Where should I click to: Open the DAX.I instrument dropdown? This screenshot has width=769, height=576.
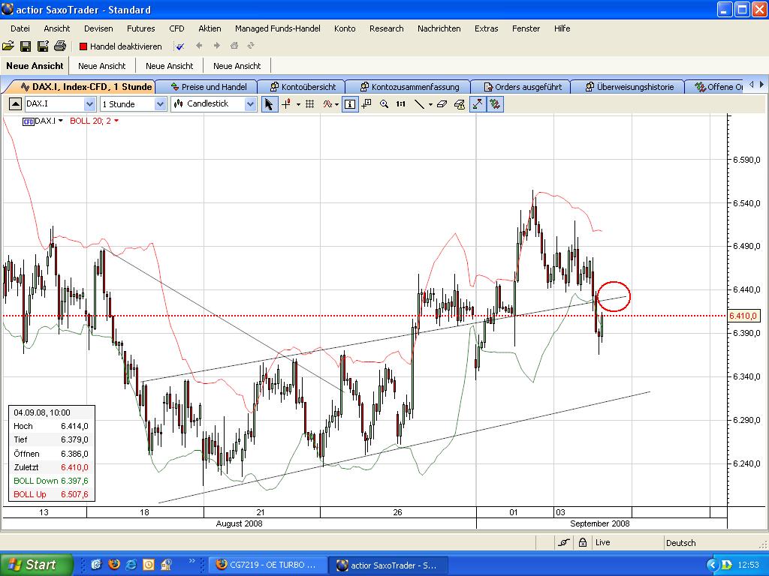coord(89,103)
